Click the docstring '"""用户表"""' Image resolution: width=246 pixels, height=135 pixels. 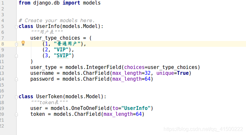pos(47,32)
